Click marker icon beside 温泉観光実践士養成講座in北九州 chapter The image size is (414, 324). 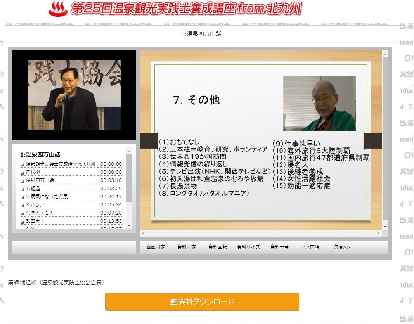click(x=23, y=165)
